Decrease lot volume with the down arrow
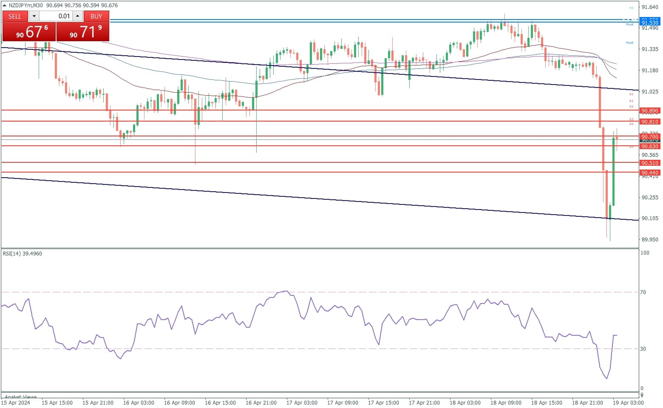The image size is (663, 408). pyautogui.click(x=34, y=16)
